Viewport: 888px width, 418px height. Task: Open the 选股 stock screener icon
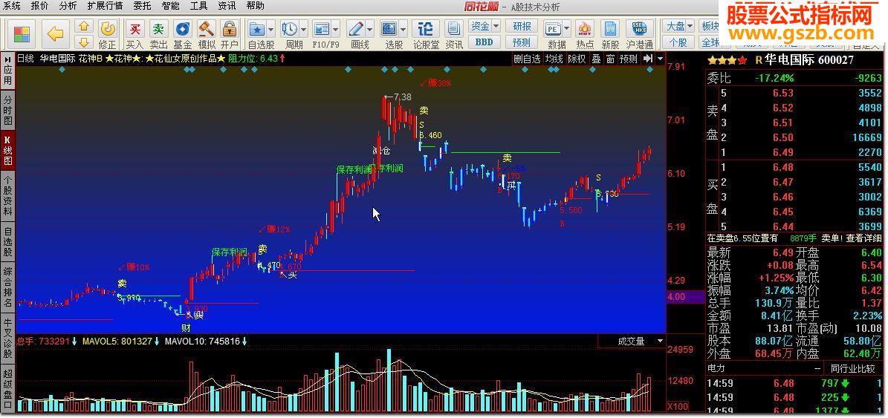click(389, 29)
